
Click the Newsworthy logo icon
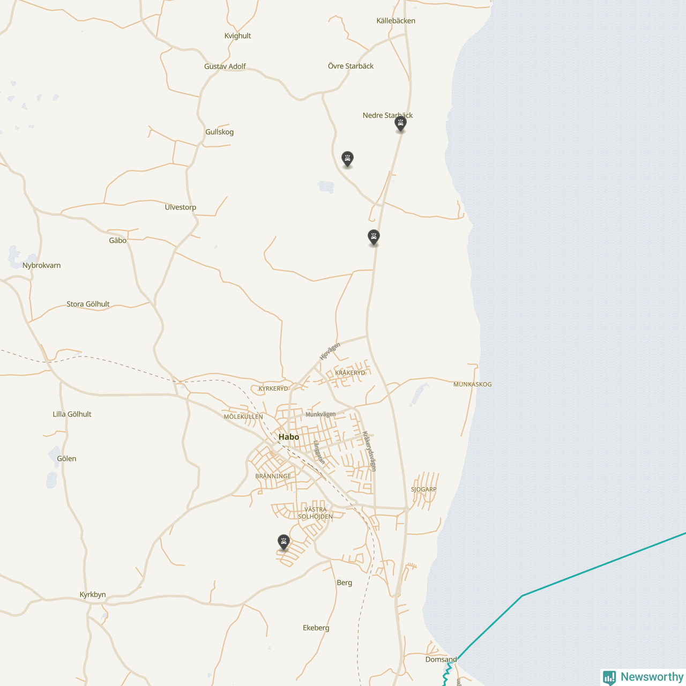(x=609, y=677)
